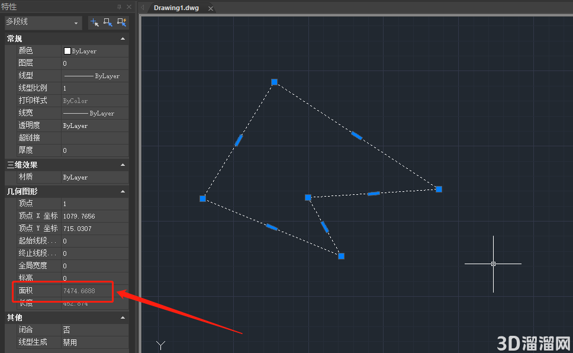Viewport: 573px width, 353px height.
Task: Switch to the Drawing1.dwg tab
Action: (176, 8)
